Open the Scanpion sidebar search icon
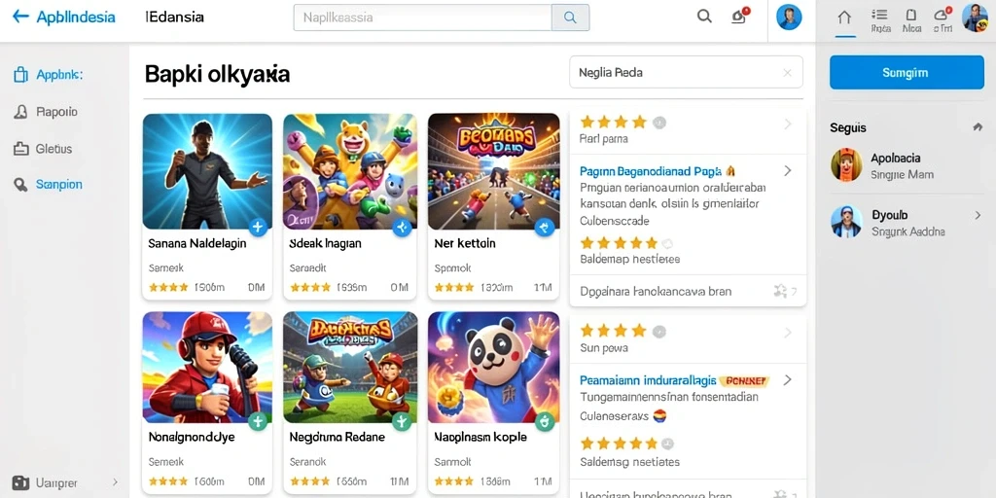The width and height of the screenshot is (996, 498). tap(21, 184)
